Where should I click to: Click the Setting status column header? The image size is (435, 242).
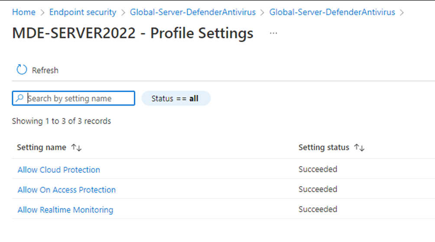coord(324,148)
